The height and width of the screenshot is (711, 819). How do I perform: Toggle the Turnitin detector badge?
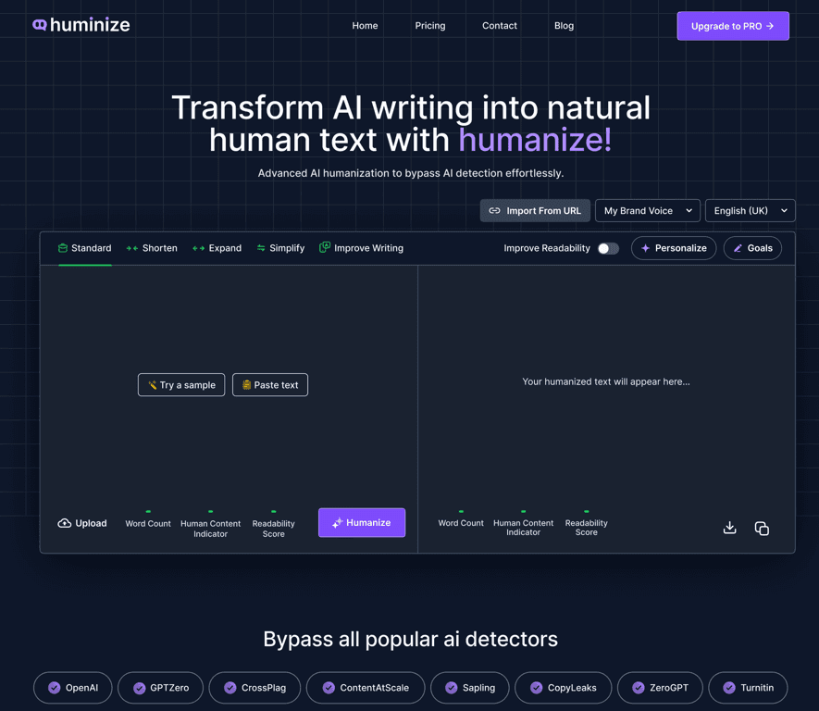click(x=748, y=688)
